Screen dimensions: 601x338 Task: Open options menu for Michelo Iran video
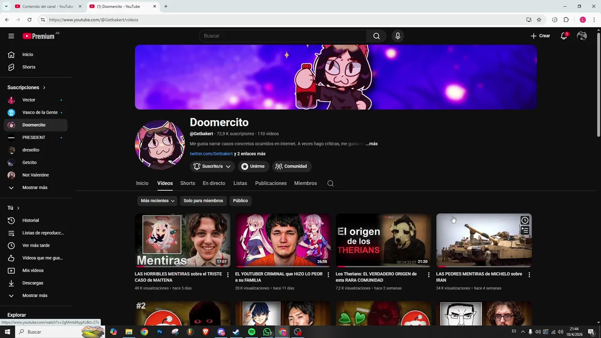click(529, 275)
